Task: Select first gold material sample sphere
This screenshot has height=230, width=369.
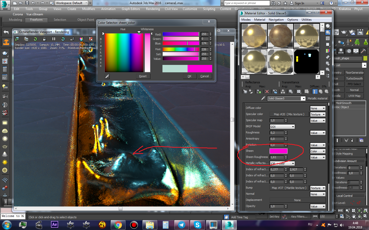Action: [254, 36]
